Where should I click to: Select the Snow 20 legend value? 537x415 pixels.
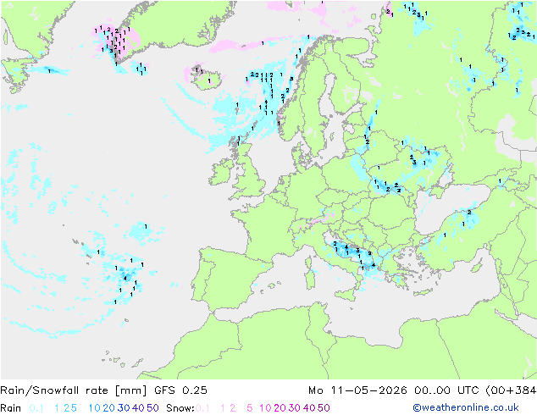(x=280, y=408)
